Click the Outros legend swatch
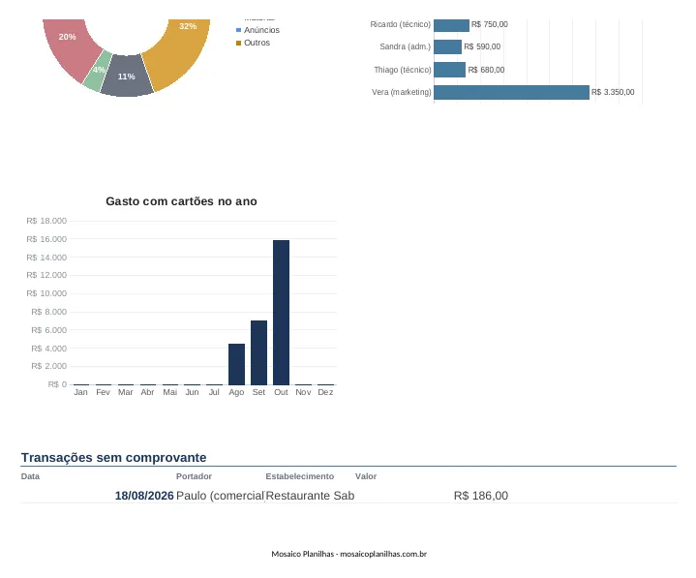 coord(239,43)
